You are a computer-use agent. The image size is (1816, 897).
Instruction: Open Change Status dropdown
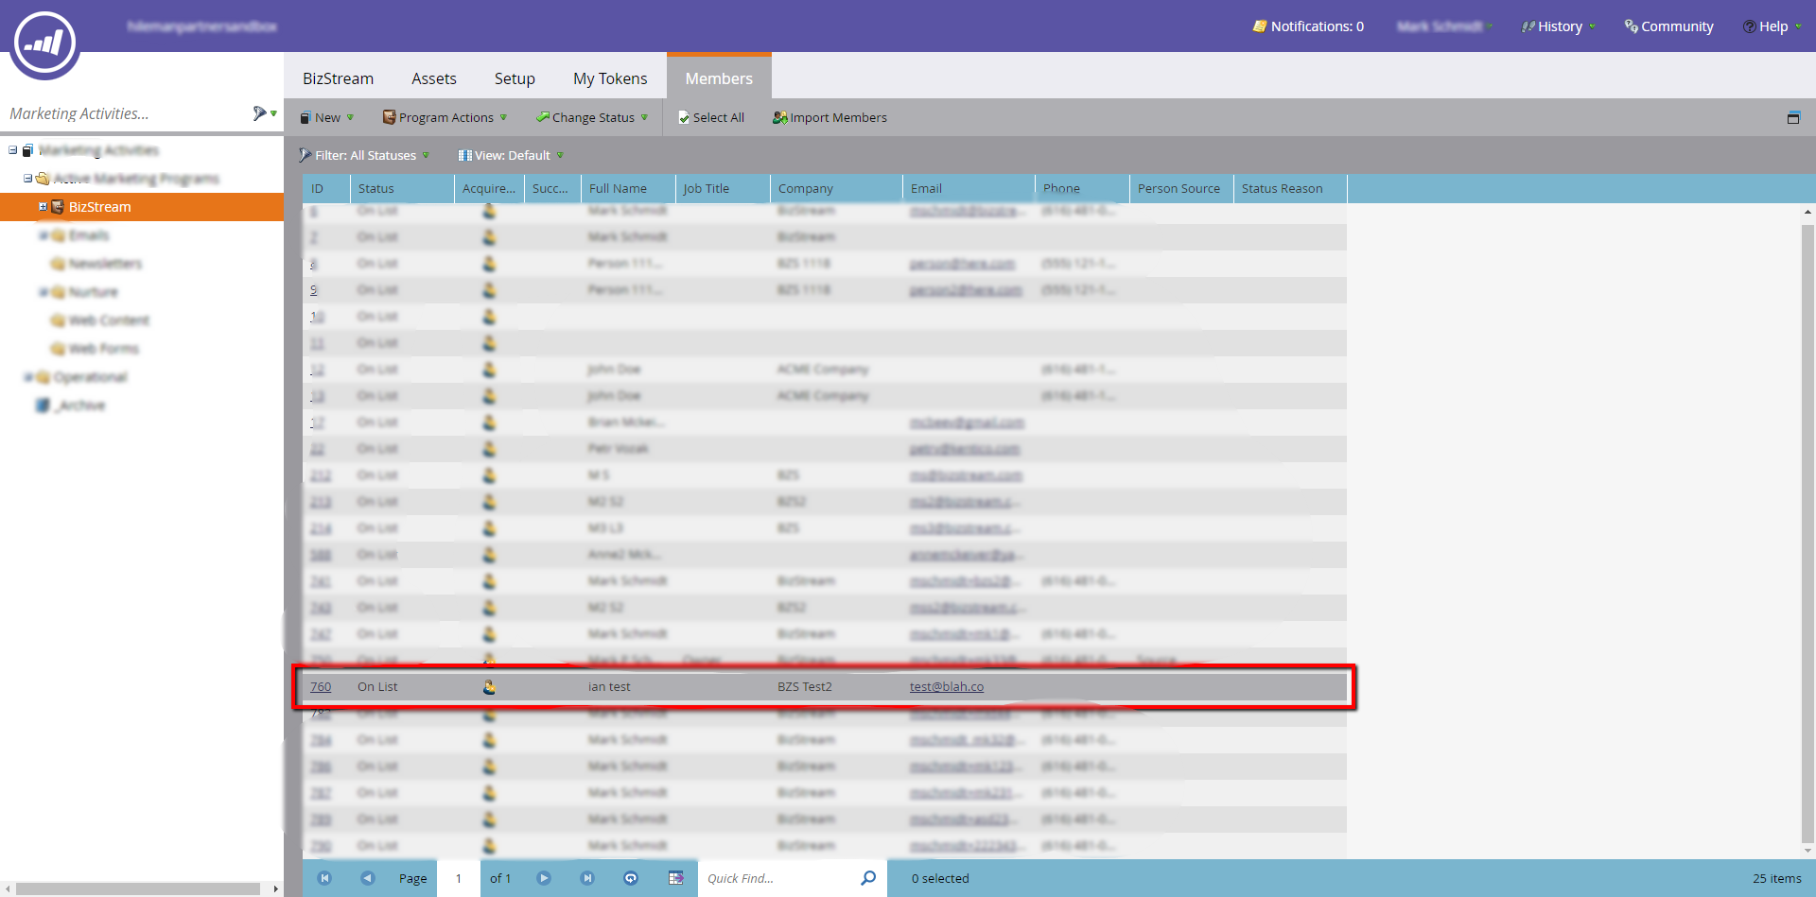click(592, 117)
